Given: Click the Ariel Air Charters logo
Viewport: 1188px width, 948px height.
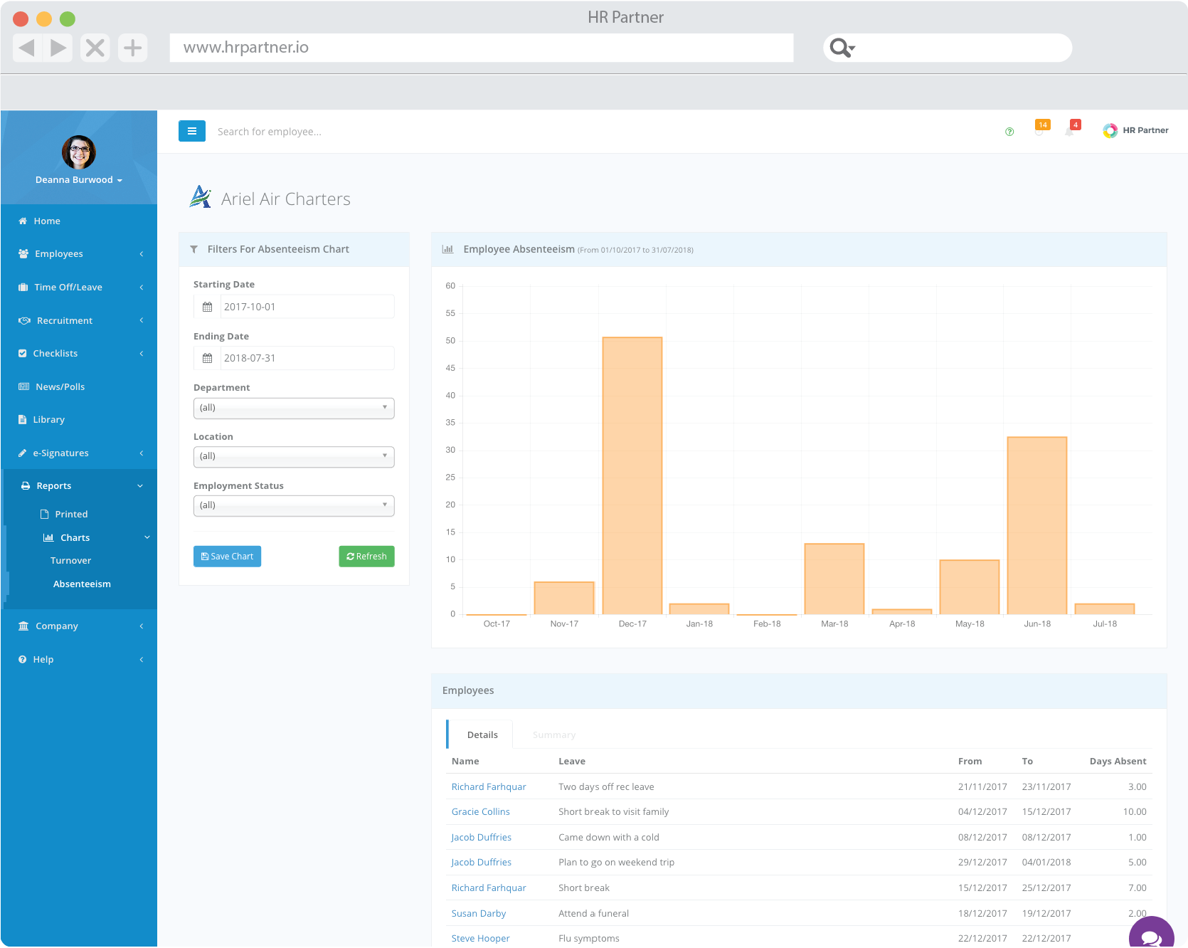Looking at the screenshot, I should (x=201, y=197).
